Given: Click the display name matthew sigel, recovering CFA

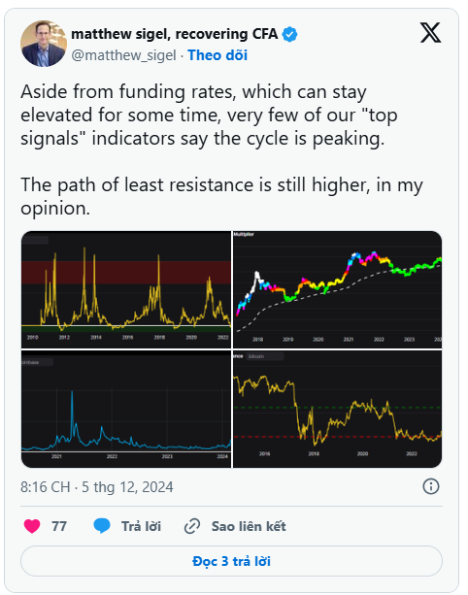Looking at the screenshot, I should click(174, 34).
